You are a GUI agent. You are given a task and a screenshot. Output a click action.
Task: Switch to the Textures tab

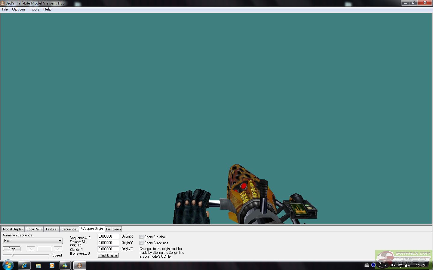point(51,229)
